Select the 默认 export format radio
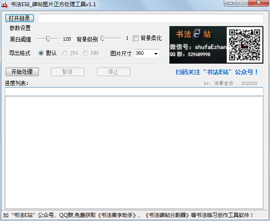This screenshot has height=221, width=270. point(41,53)
